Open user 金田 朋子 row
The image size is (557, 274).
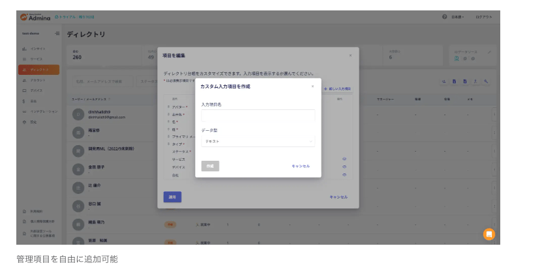tap(97, 167)
